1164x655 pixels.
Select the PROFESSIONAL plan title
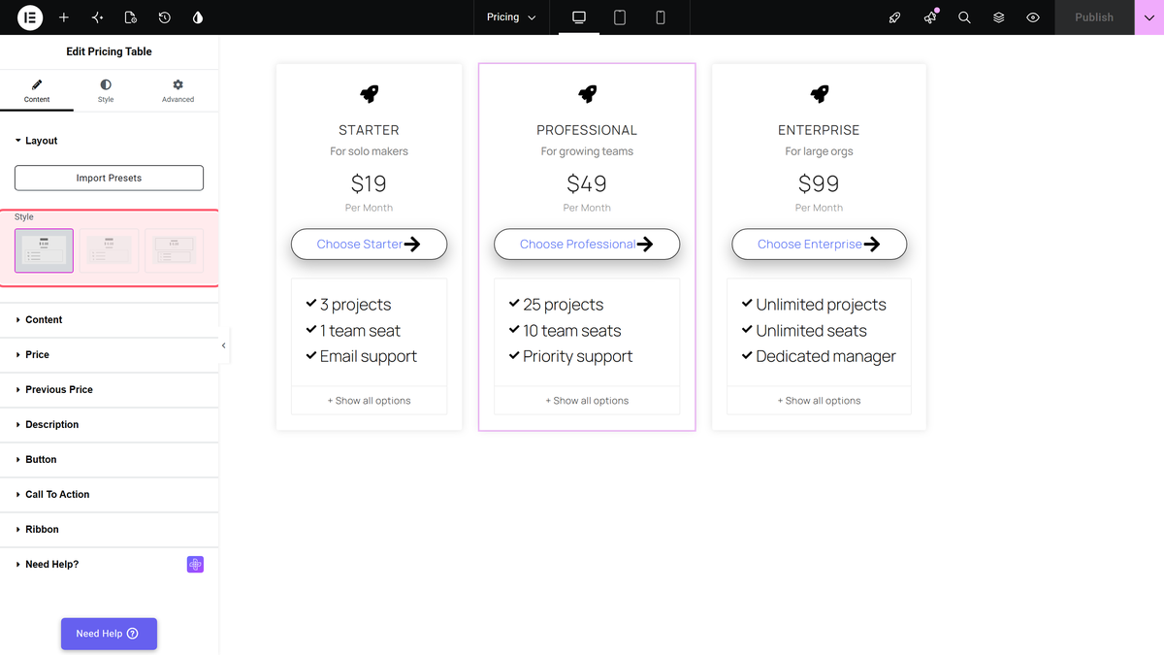click(x=587, y=130)
